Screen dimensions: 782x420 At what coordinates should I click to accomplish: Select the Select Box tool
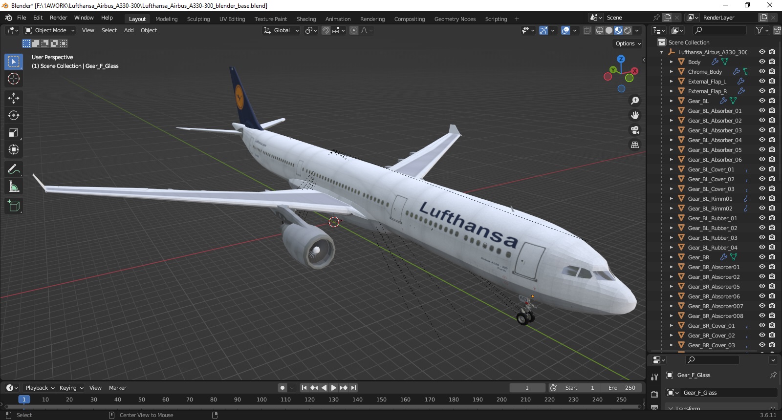coord(14,62)
